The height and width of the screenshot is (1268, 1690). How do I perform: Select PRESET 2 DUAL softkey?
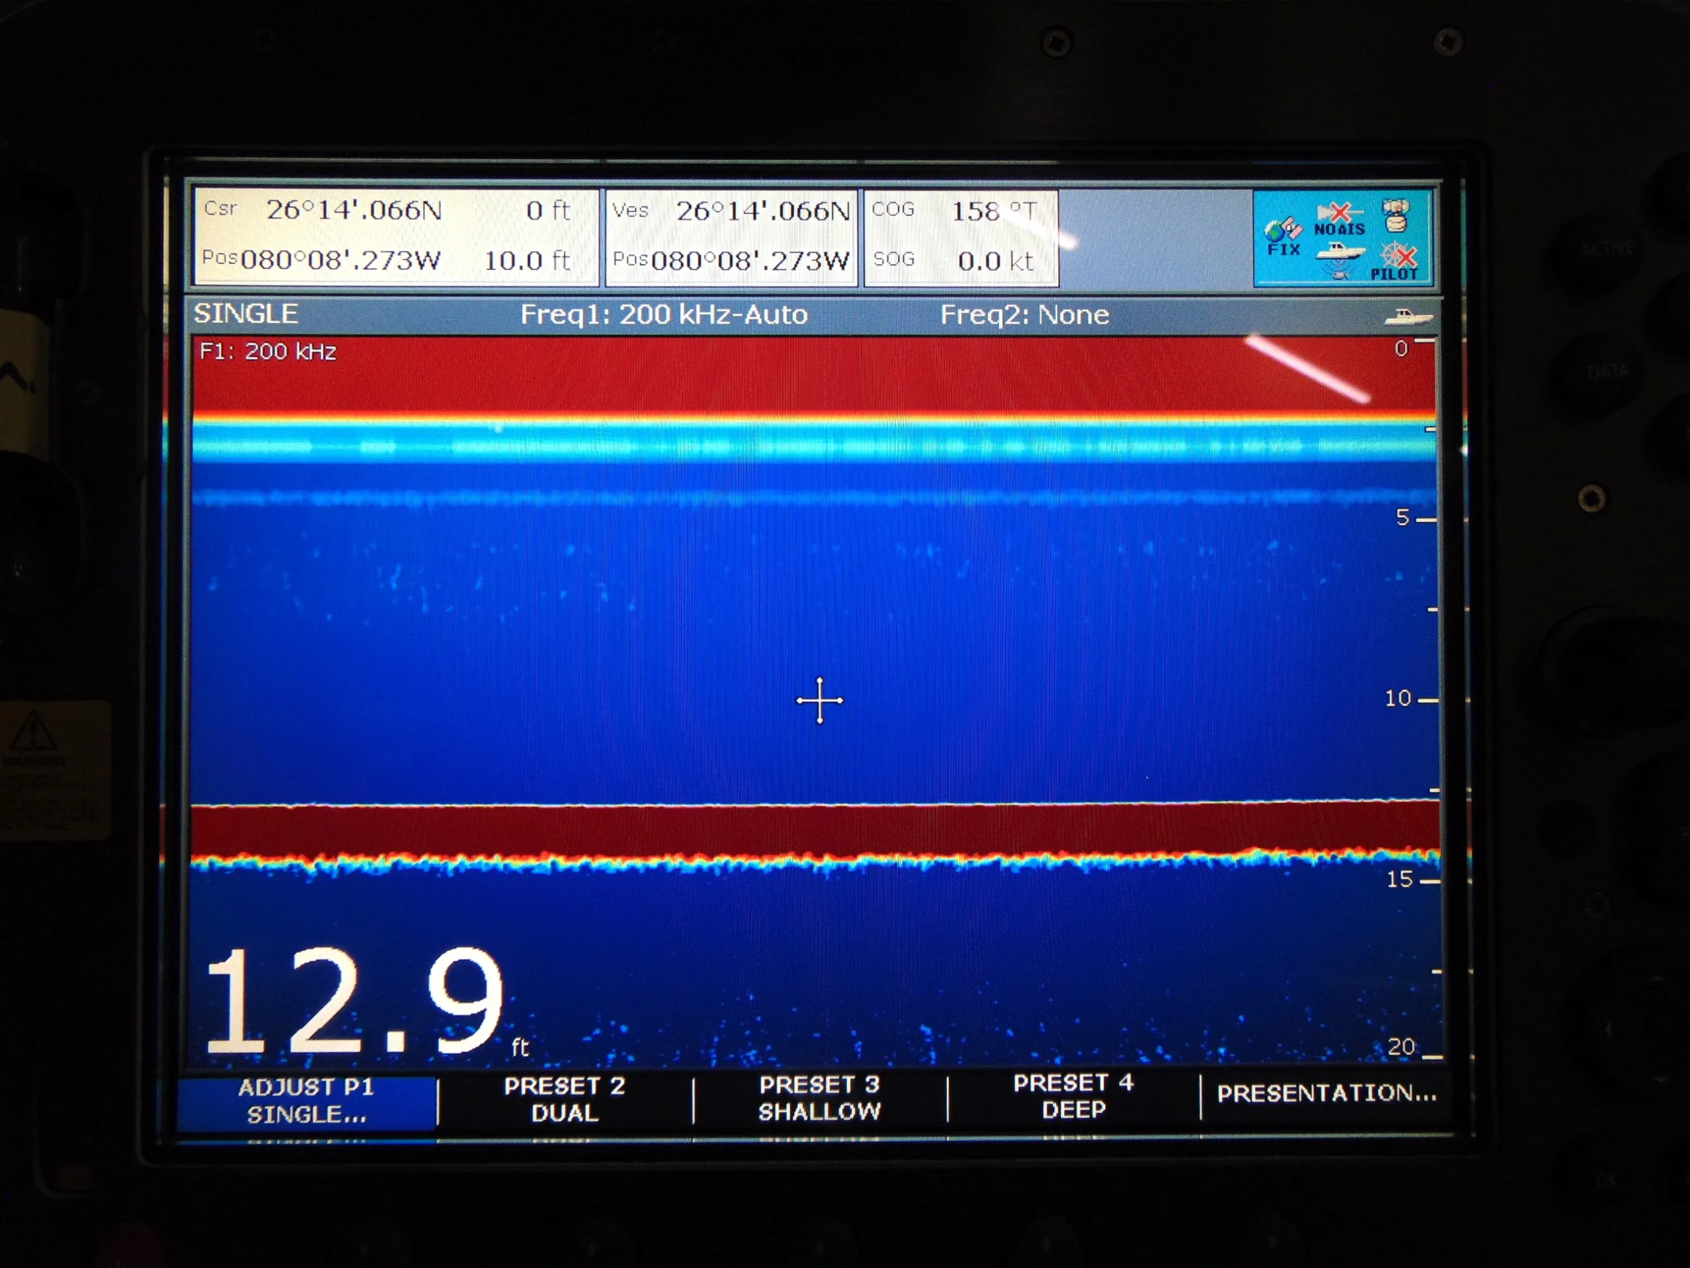564,1099
